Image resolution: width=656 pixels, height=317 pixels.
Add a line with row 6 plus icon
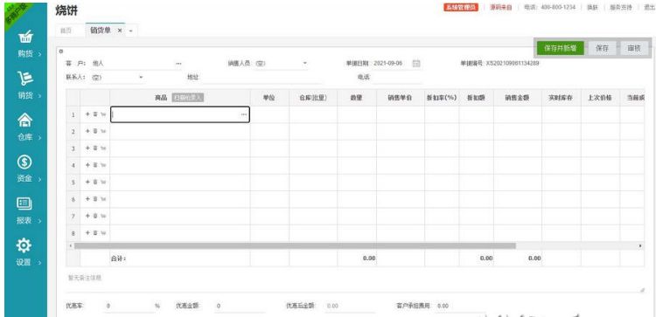tap(87, 199)
